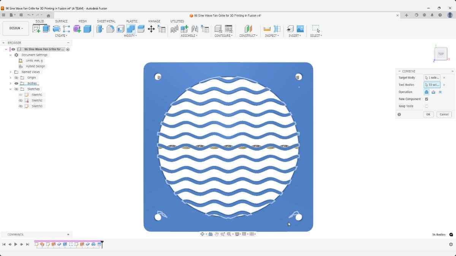Open the CONSTRUCT dropdown menu

pos(248,36)
